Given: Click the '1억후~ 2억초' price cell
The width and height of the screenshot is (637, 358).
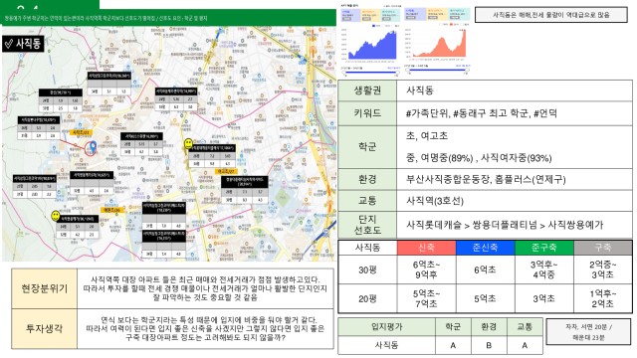Looking at the screenshot, I should 602,298.
